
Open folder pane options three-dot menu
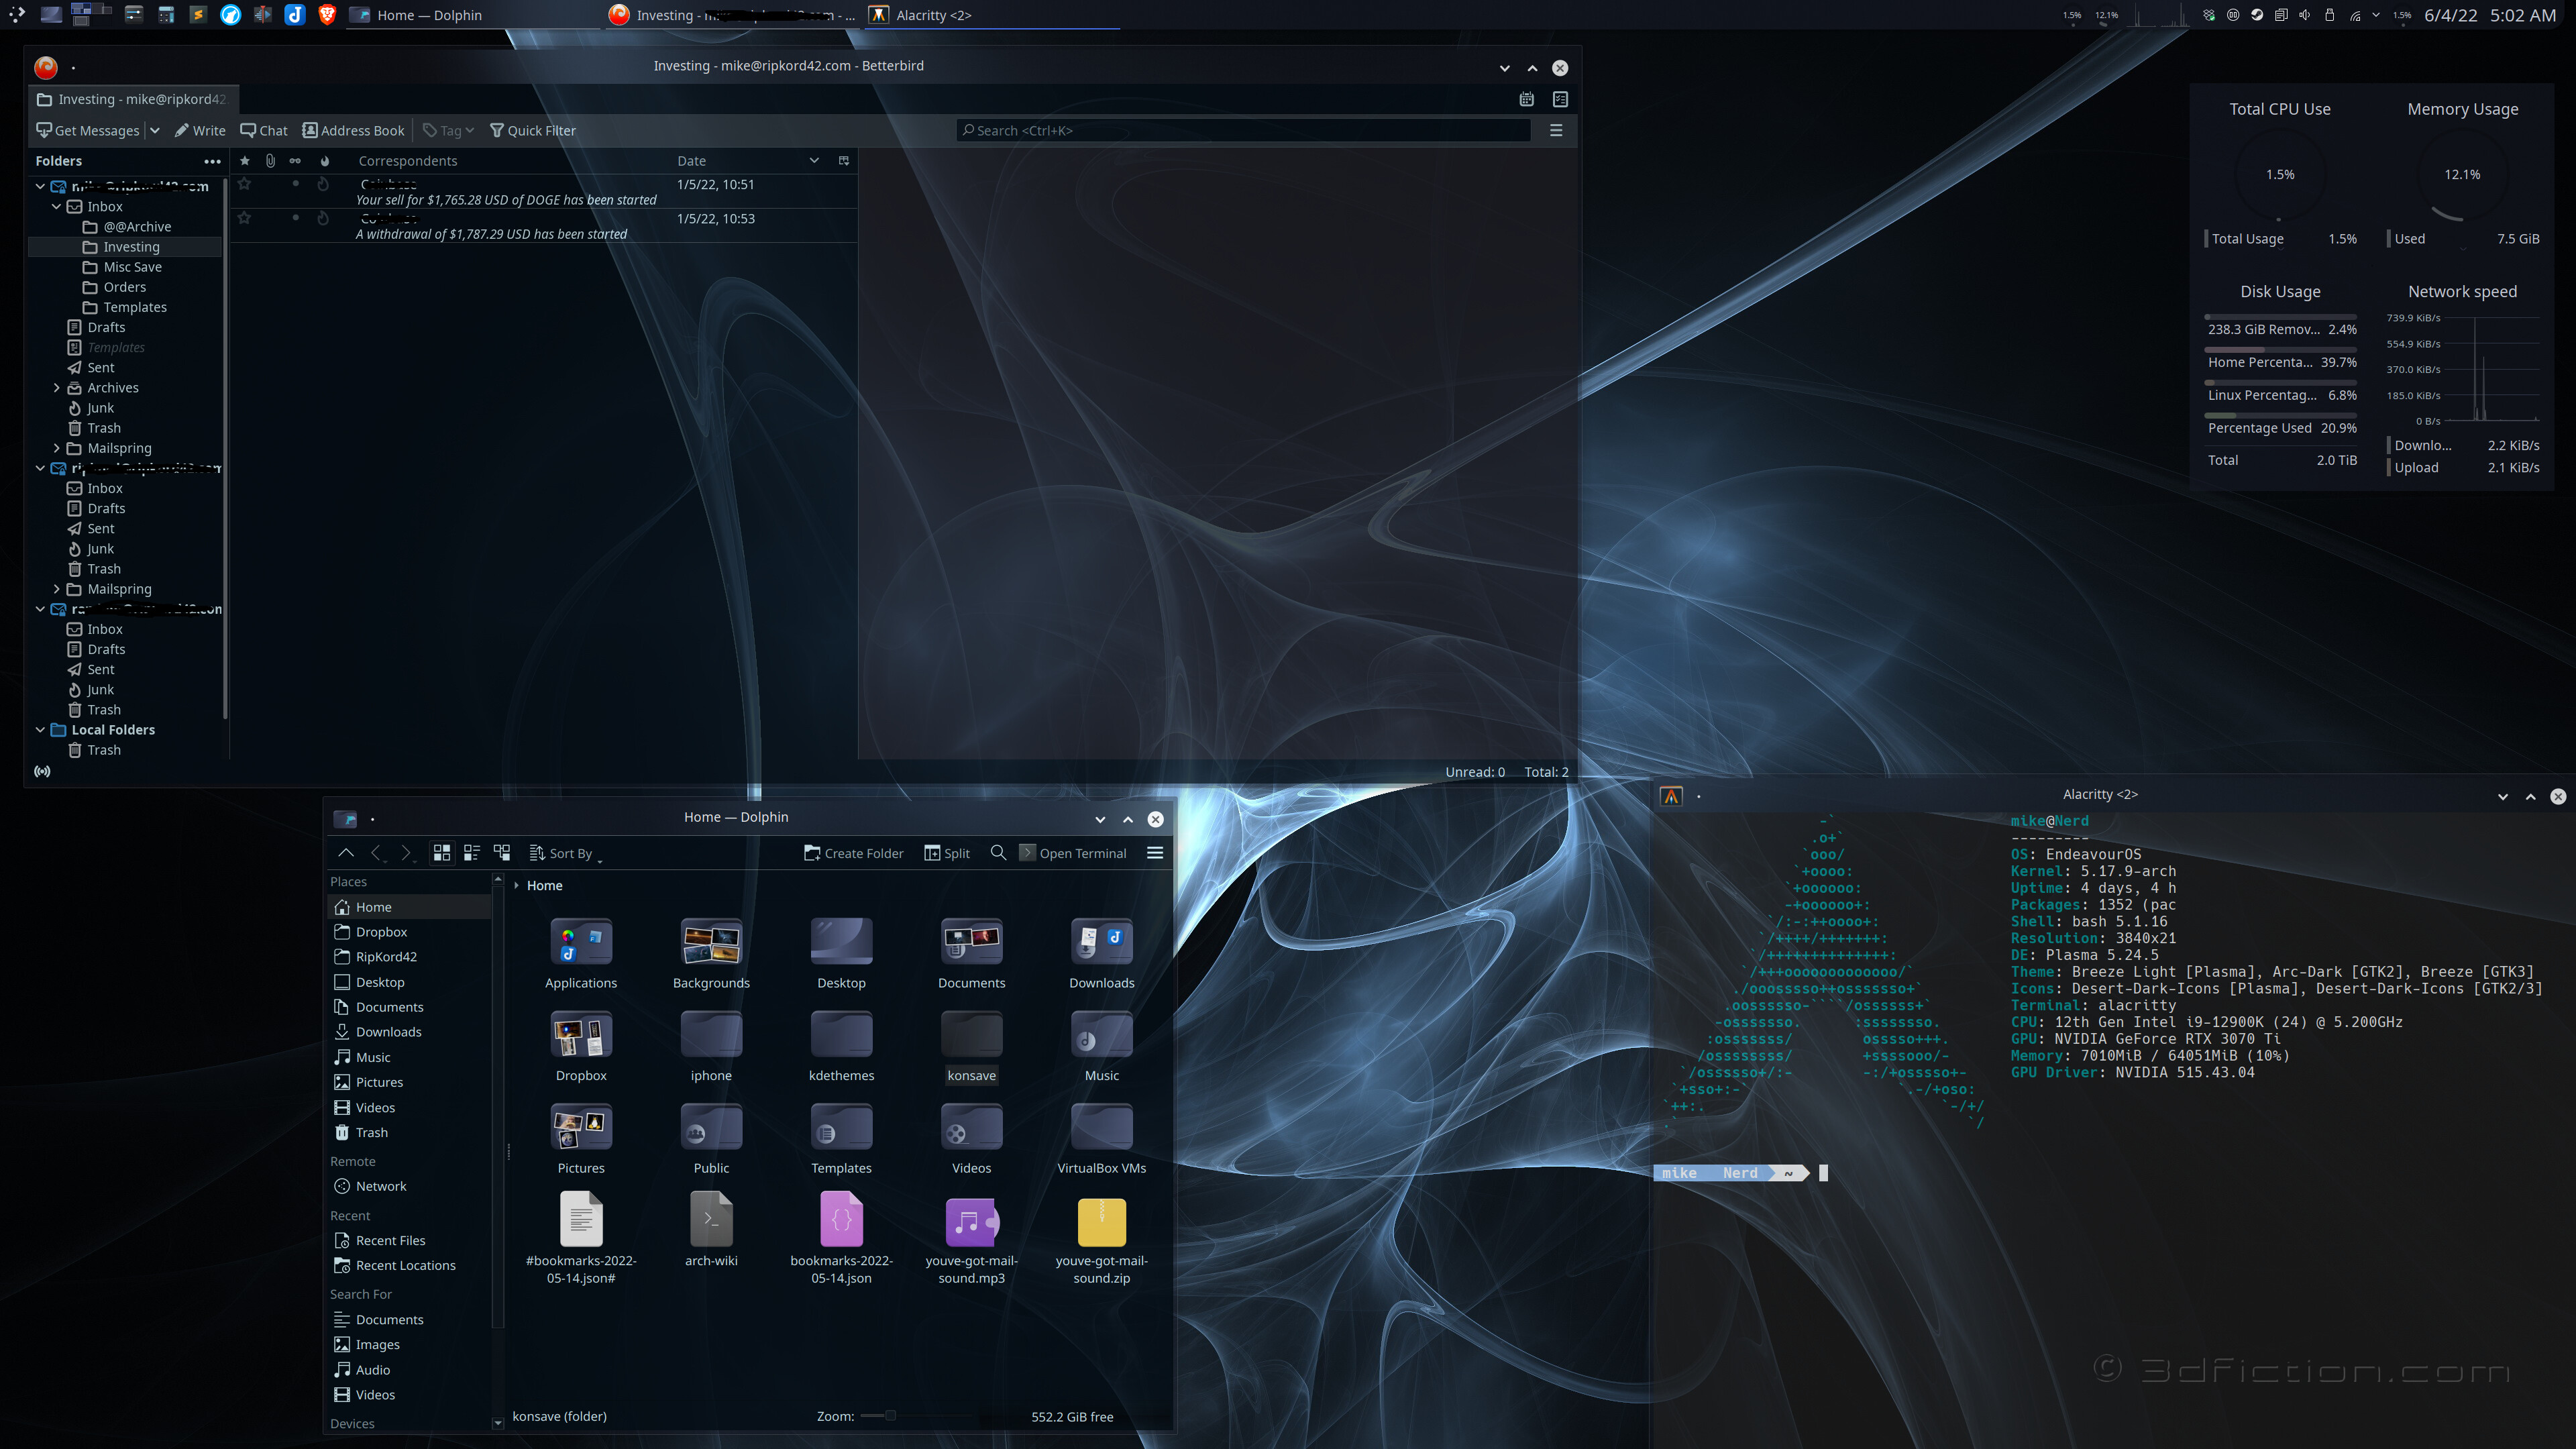tap(212, 161)
